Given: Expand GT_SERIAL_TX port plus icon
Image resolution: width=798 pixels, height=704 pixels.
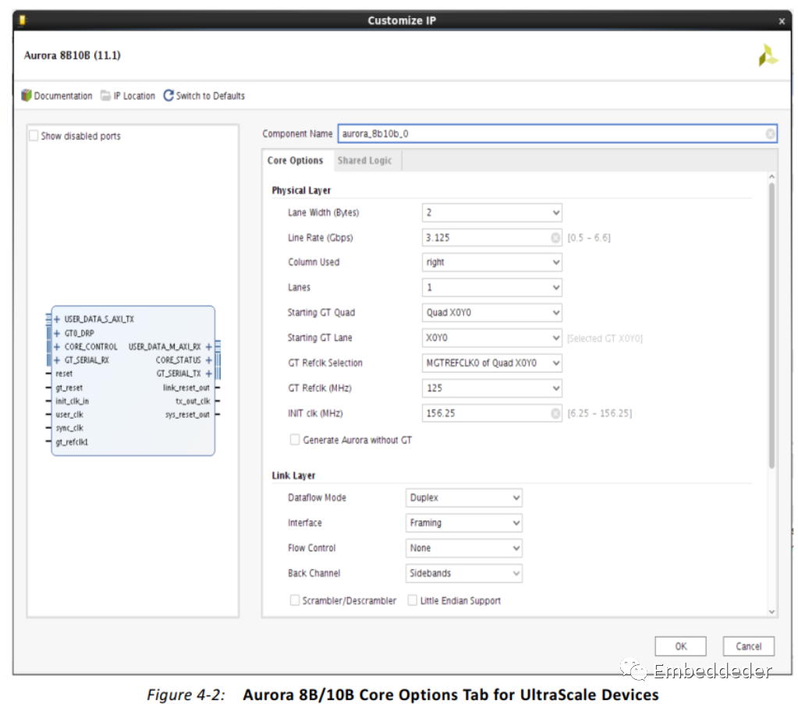Looking at the screenshot, I should tap(208, 374).
